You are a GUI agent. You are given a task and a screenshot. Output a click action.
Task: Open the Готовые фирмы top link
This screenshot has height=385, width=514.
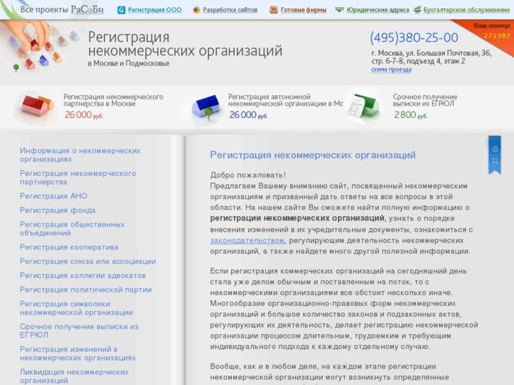[303, 10]
